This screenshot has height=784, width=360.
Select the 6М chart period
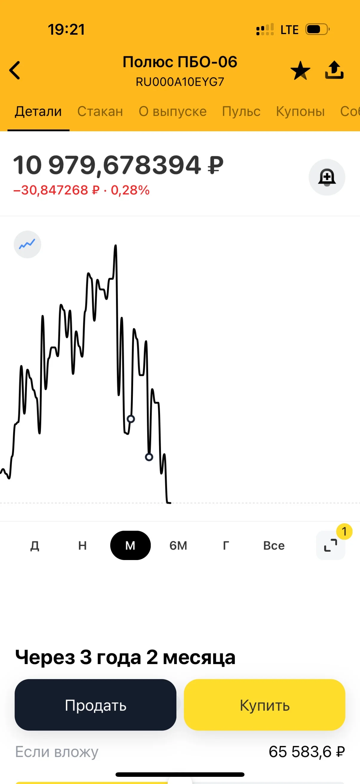(x=178, y=545)
